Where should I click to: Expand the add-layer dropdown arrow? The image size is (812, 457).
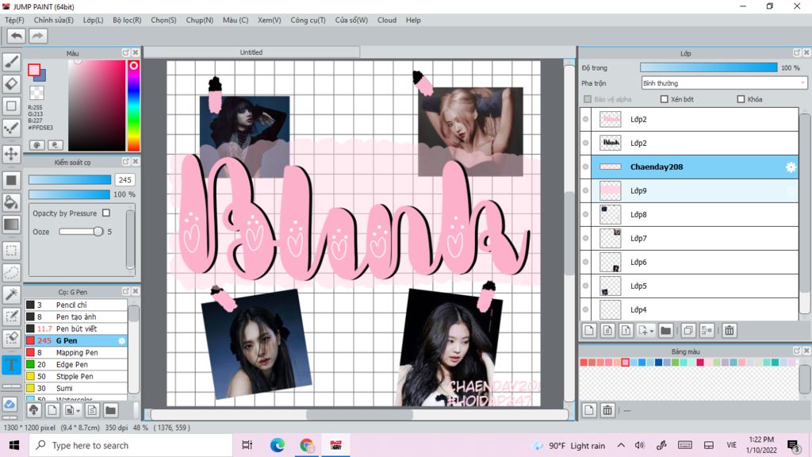pos(652,331)
